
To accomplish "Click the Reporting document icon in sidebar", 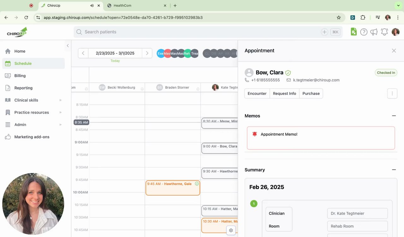I will click(x=8, y=88).
